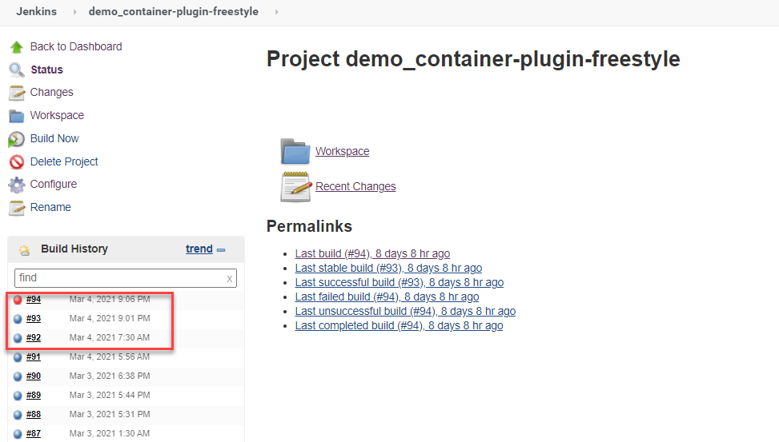Click the Rename notepad icon
This screenshot has width=779, height=442.
point(17,208)
